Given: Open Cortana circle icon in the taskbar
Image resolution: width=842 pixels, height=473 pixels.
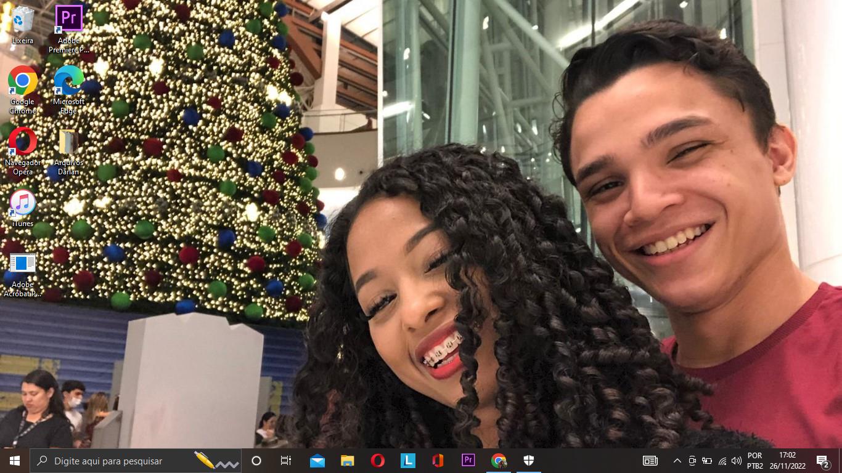Looking at the screenshot, I should pyautogui.click(x=256, y=461).
